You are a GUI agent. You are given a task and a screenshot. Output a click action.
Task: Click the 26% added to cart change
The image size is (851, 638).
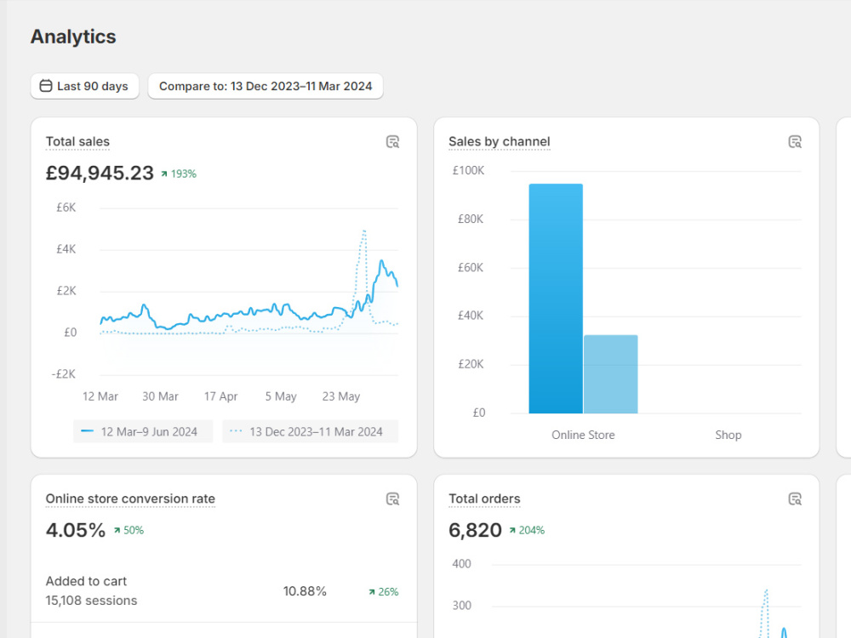click(x=383, y=592)
